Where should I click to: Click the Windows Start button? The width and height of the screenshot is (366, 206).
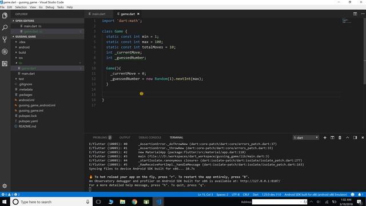5,202
